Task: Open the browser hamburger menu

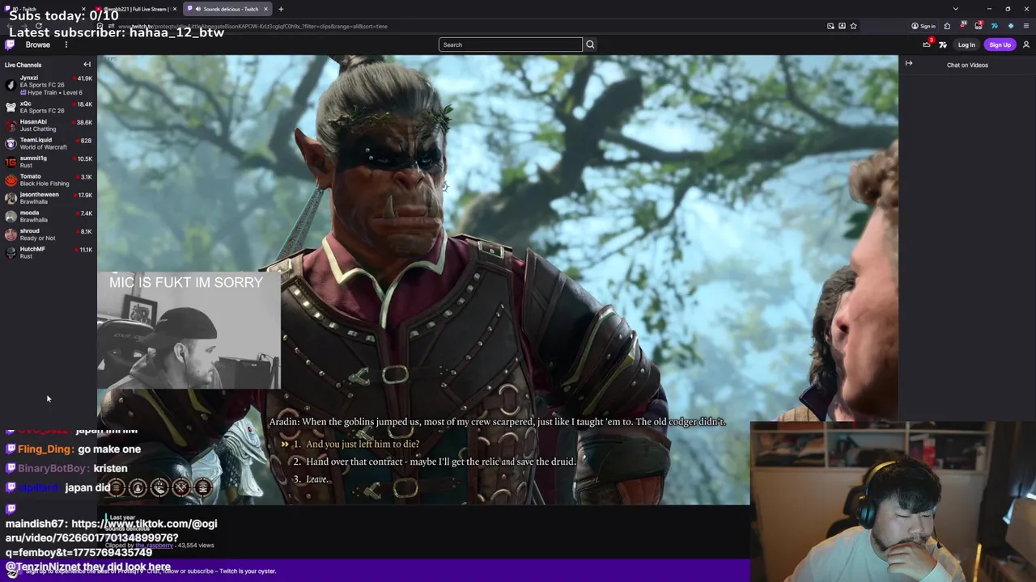Action: [1025, 26]
